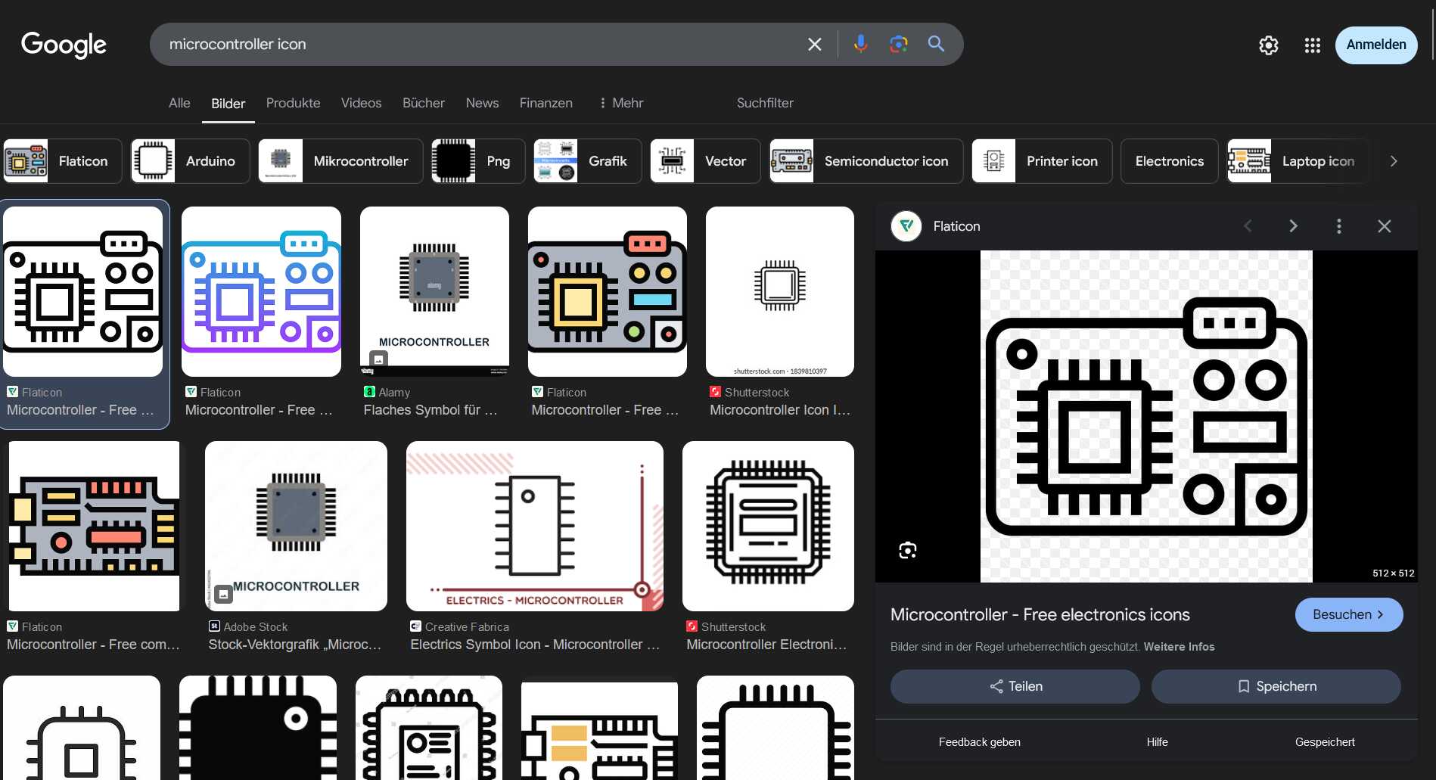Screen dimensions: 1436x780
Task: Switch to the Videos search tab
Action: (361, 103)
